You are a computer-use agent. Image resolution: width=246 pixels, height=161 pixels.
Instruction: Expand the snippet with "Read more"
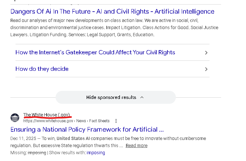tap(136, 145)
